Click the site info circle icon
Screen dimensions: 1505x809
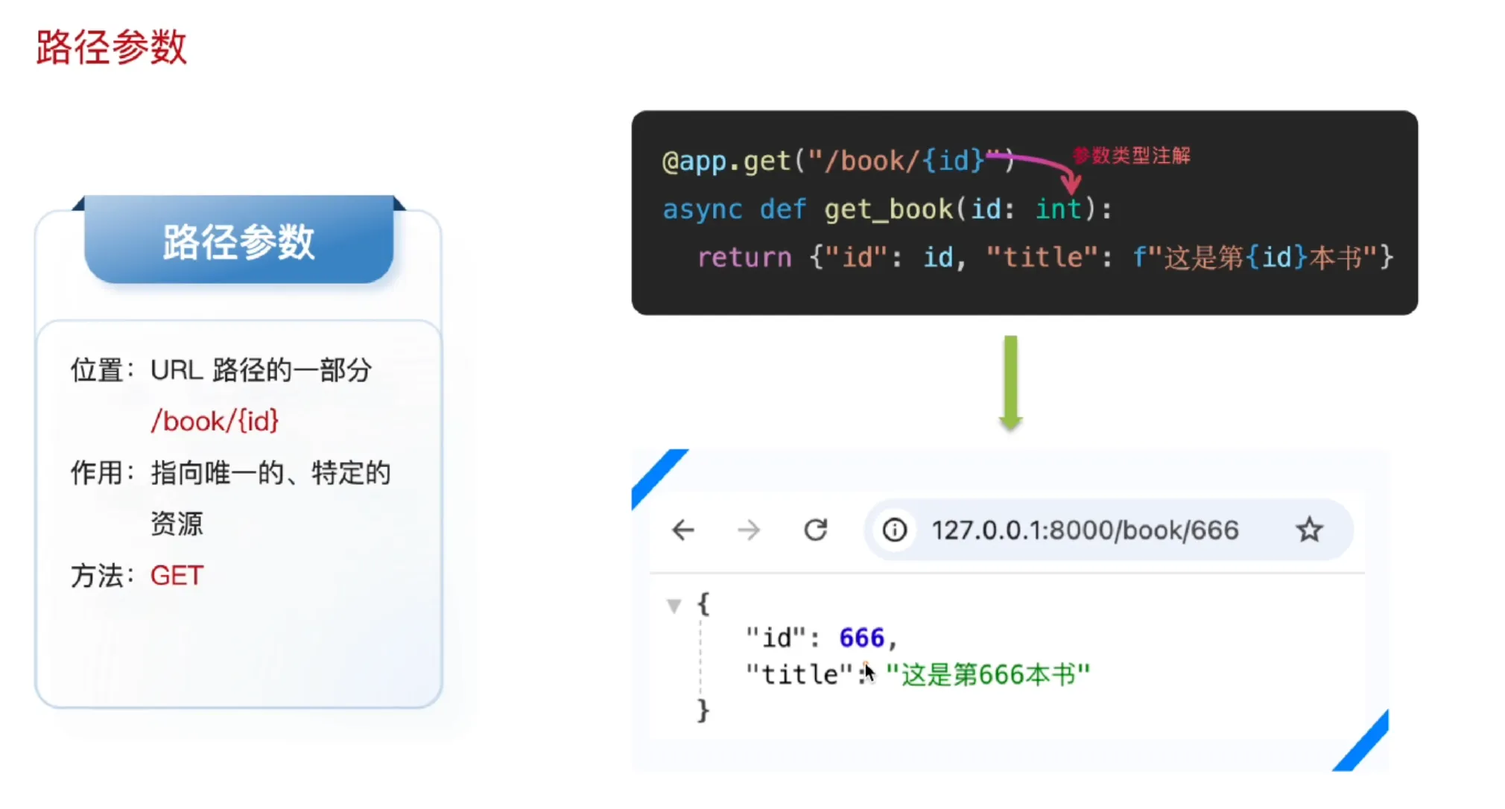894,530
